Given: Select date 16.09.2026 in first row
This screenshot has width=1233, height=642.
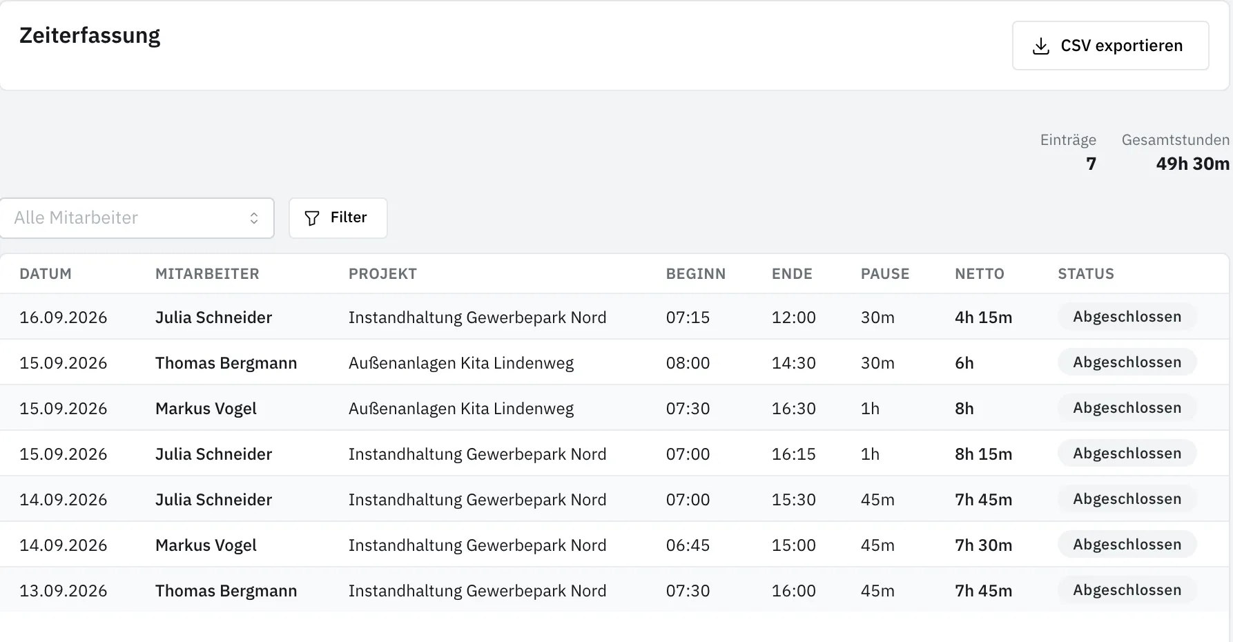Looking at the screenshot, I should click(x=64, y=318).
